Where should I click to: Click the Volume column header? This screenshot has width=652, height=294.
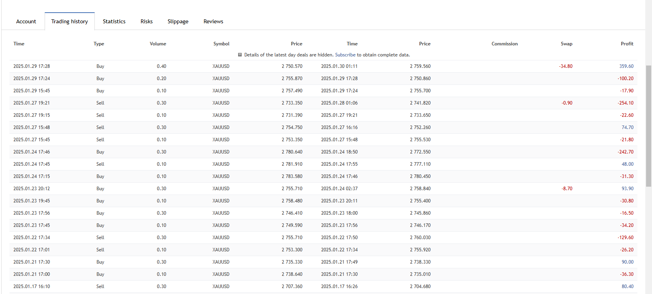click(x=158, y=44)
